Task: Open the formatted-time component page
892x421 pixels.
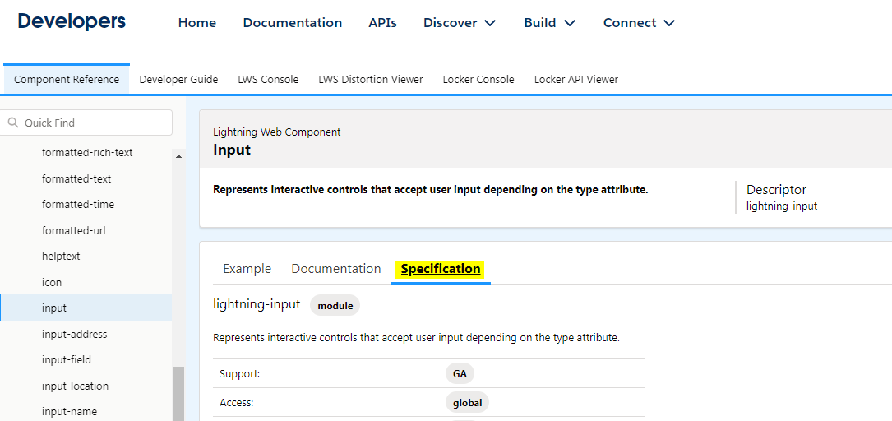Action: [78, 204]
